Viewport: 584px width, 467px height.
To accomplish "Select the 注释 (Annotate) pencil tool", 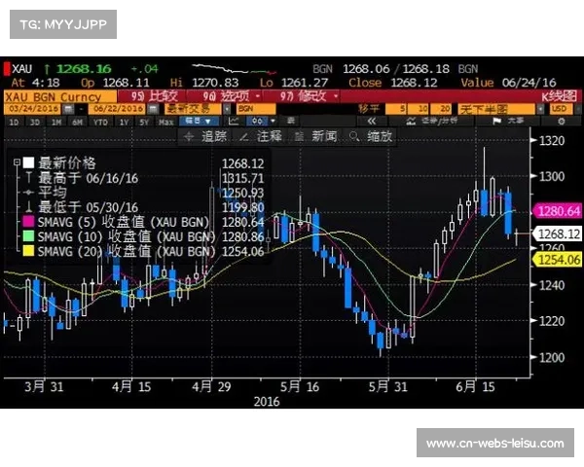I will 261,137.
